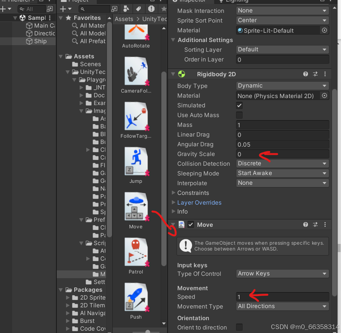The width and height of the screenshot is (341, 333).
Task: Click the Move component script icon
Action: 181,224
